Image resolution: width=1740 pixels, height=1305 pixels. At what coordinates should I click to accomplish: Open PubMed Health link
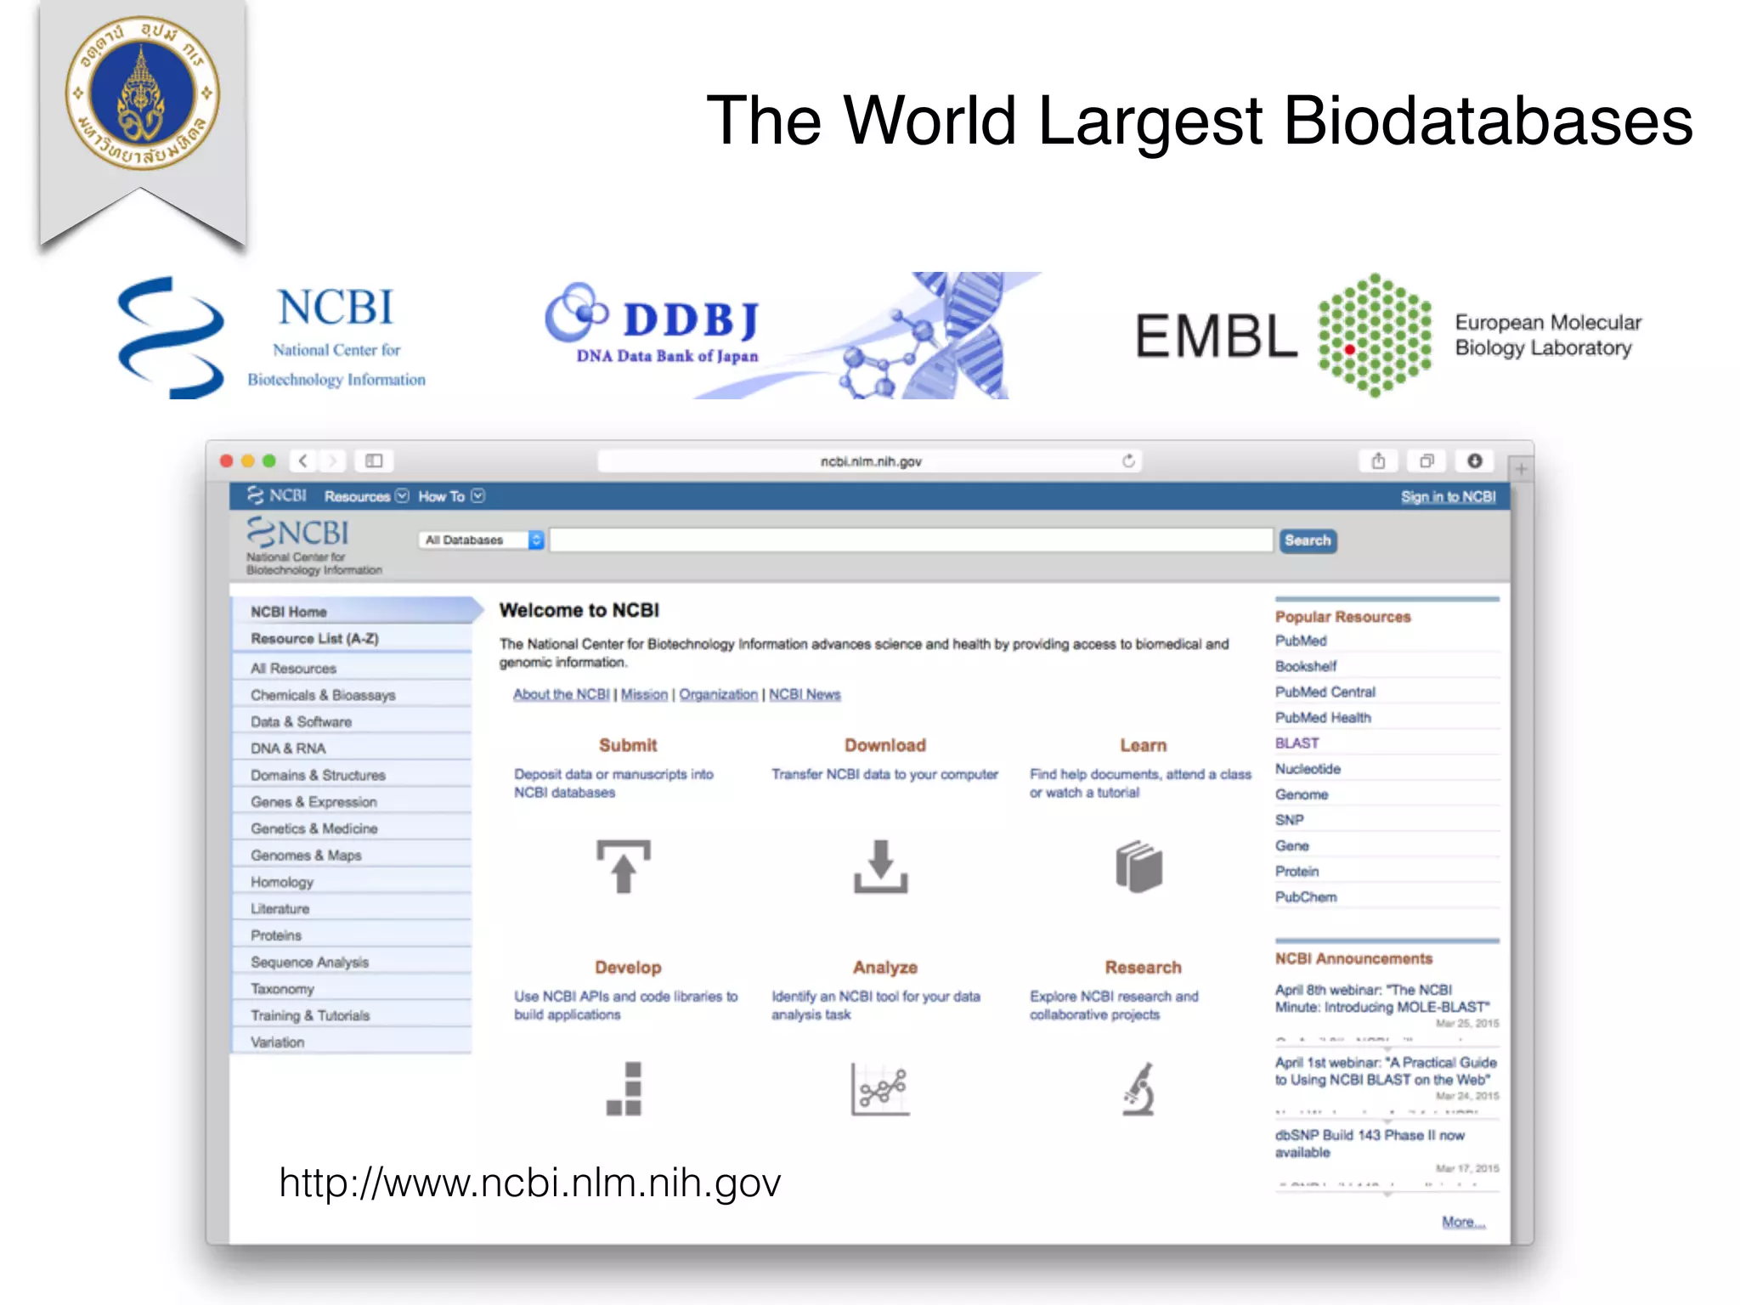click(1323, 717)
